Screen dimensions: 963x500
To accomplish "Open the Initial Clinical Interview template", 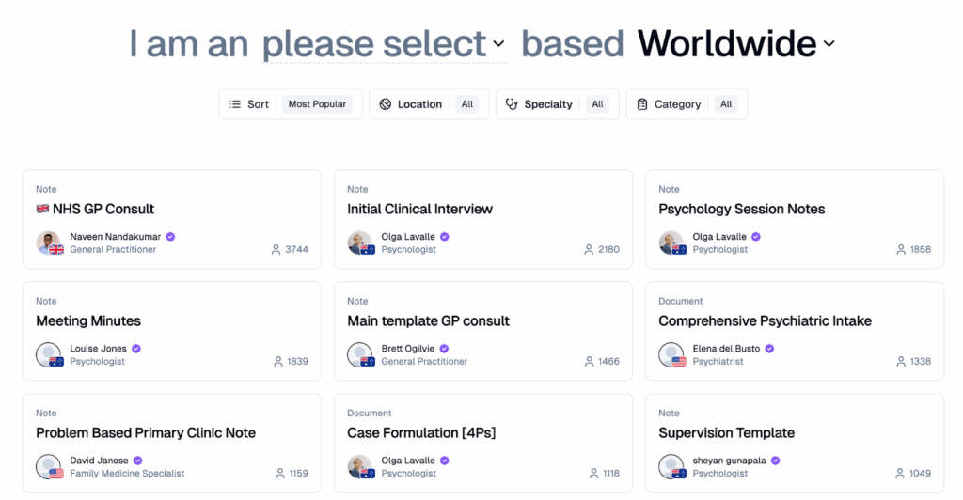I will [483, 219].
